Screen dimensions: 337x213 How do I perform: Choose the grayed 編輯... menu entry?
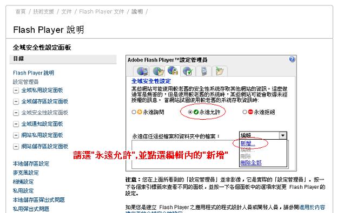(x=248, y=149)
